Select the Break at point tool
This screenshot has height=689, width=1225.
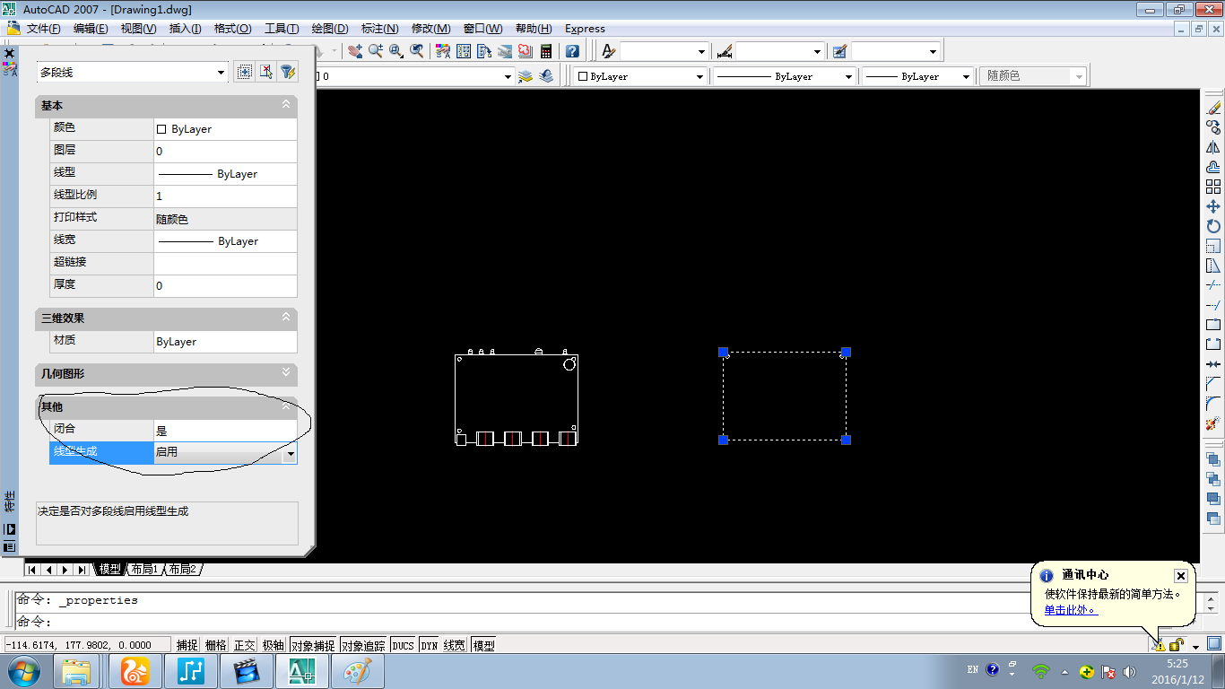pyautogui.click(x=1213, y=325)
